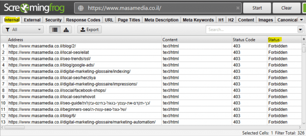
Task: Sort by the Address column header
Action: (x=85, y=40)
